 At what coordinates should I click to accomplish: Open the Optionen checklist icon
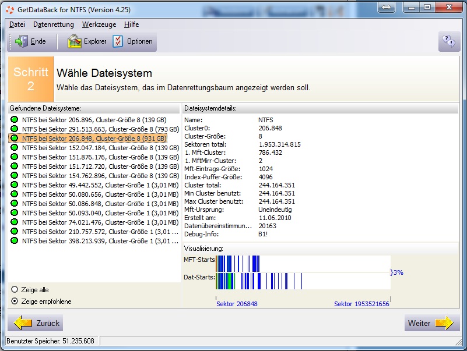click(118, 41)
